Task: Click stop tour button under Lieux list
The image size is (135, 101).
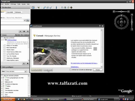Action: click(x=28, y=63)
